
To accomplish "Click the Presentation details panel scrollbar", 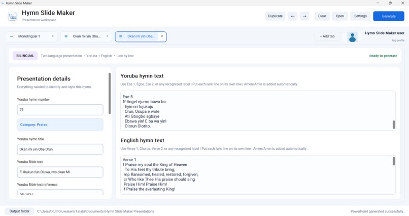I will tap(110, 93).
